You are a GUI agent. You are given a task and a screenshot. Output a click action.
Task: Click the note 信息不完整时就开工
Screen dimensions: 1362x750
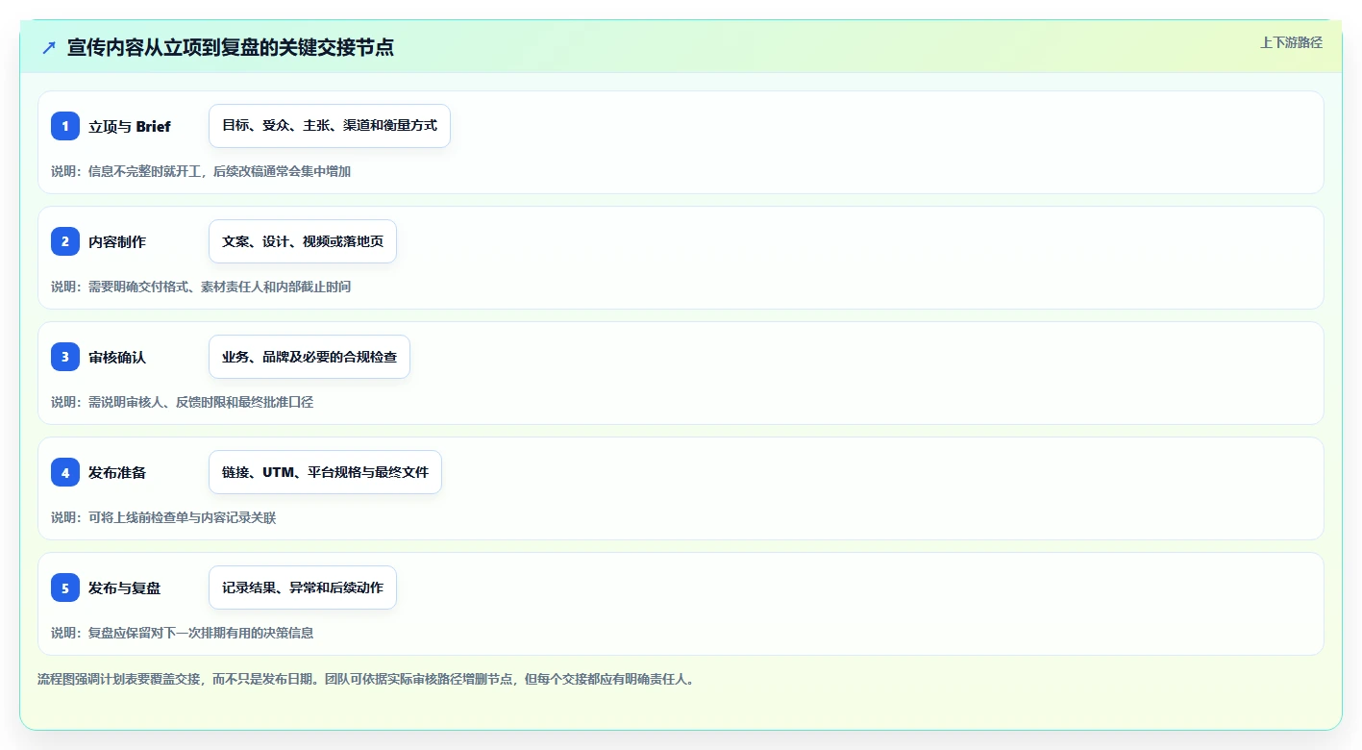[x=147, y=171]
